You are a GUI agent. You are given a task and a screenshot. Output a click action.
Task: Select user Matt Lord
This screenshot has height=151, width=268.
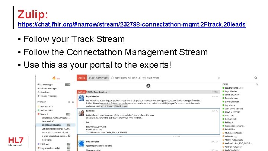(230, 116)
